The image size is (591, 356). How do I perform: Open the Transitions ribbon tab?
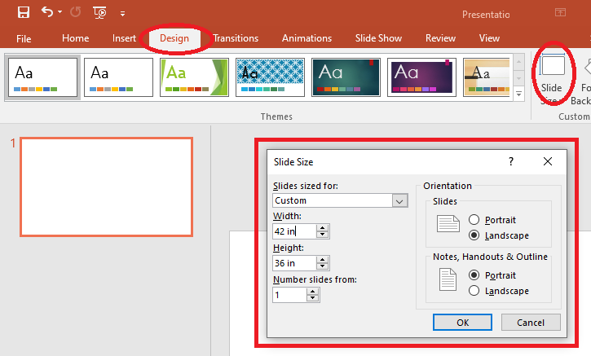[236, 38]
